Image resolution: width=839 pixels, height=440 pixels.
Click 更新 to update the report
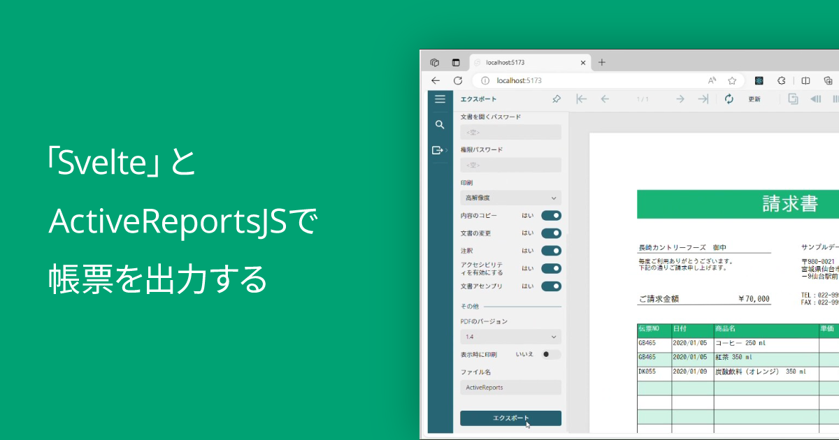pyautogui.click(x=753, y=99)
